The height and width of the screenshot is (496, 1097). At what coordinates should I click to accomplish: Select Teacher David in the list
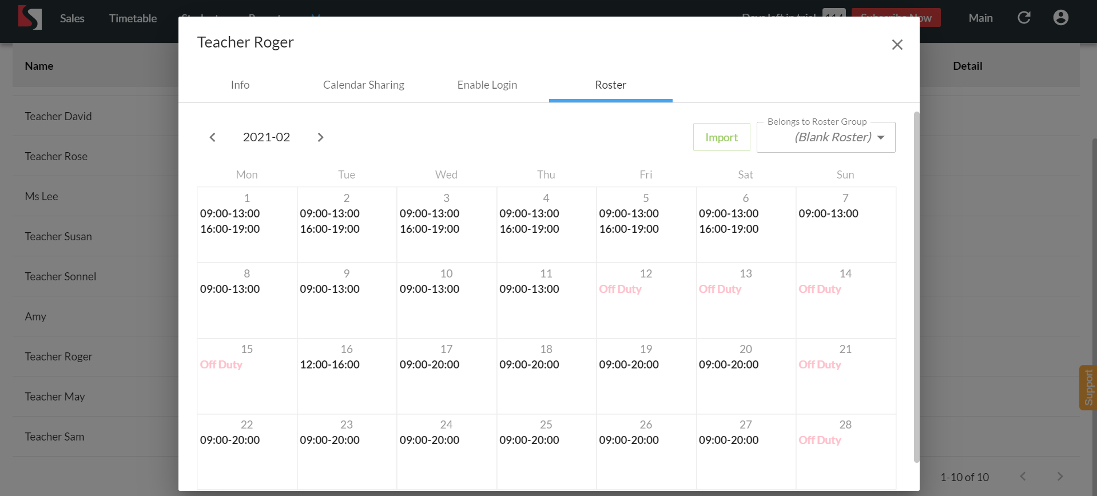pos(58,116)
